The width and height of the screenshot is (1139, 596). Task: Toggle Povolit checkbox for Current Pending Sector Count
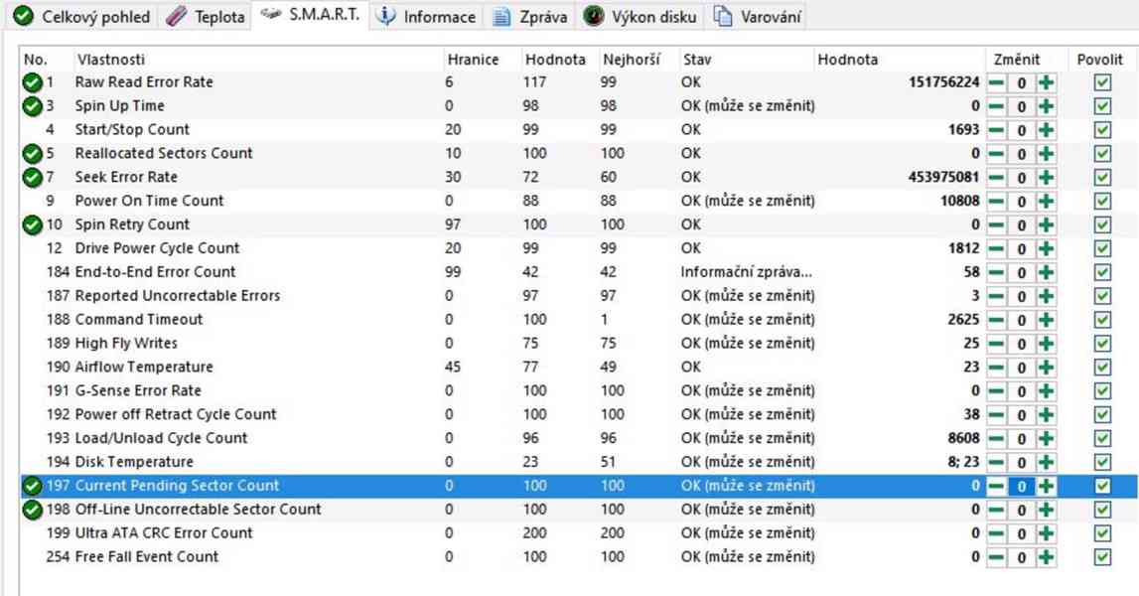click(x=1102, y=487)
